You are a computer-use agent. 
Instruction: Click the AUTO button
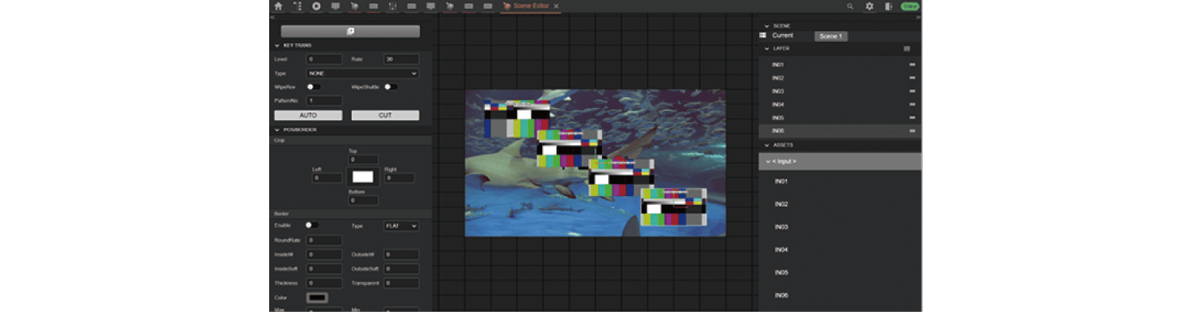pyautogui.click(x=308, y=115)
